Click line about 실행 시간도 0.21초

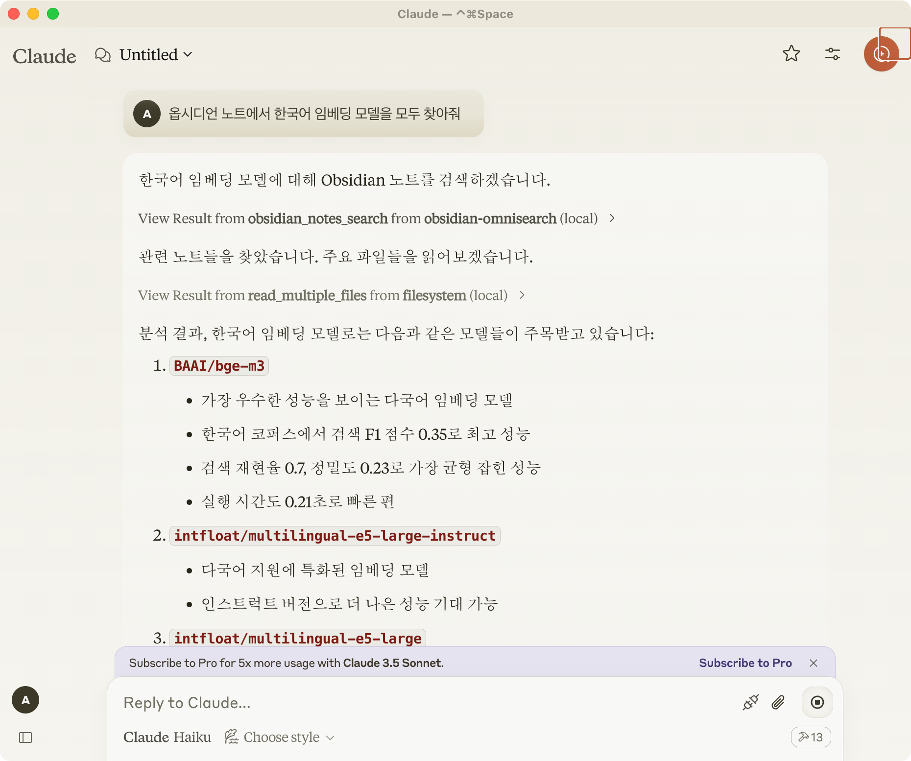tap(298, 501)
